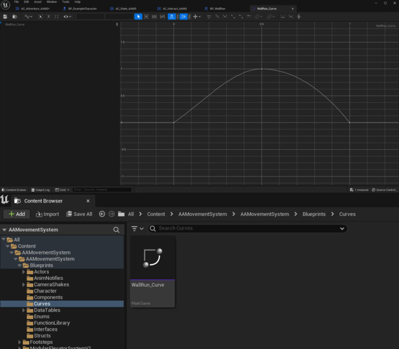This screenshot has width=399, height=349.
Task: Open the Output Log panel
Action: click(41, 190)
